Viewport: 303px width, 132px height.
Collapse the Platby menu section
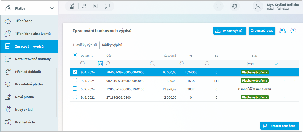click(52, 8)
